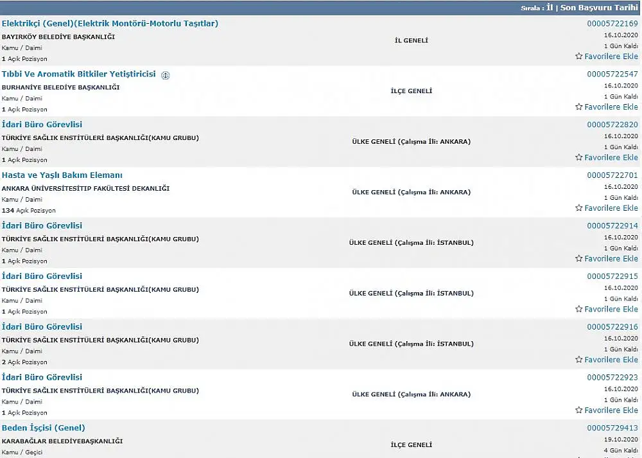The height and width of the screenshot is (458, 642).
Task: Click star icon for listing 00005722915
Action: point(578,309)
